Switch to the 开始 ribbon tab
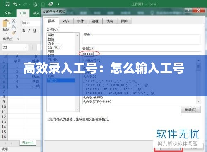The height and width of the screenshot is (152, 207). [23, 13]
